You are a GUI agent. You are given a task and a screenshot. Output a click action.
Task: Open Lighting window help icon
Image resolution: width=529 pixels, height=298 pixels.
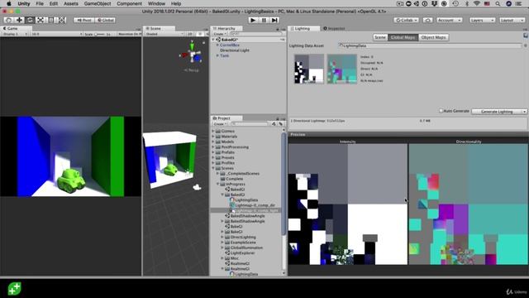pos(526,36)
